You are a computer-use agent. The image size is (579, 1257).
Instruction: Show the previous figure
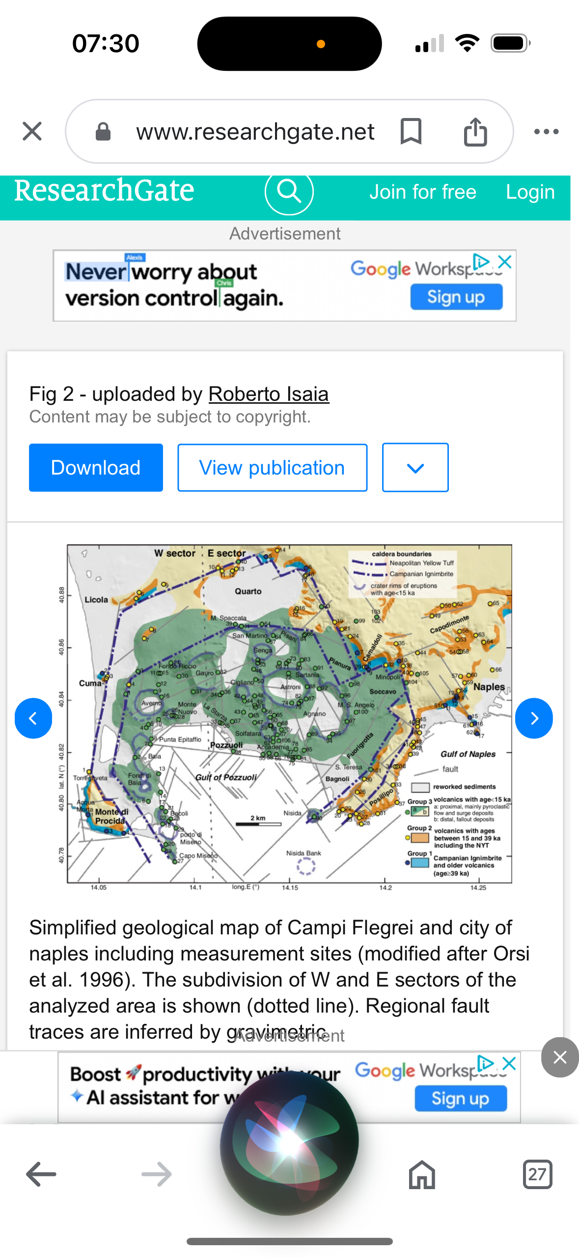pyautogui.click(x=33, y=718)
